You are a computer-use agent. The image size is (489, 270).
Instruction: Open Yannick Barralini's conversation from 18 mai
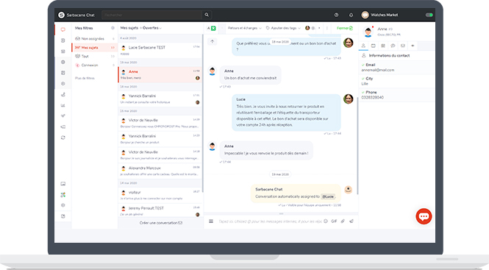(160, 99)
